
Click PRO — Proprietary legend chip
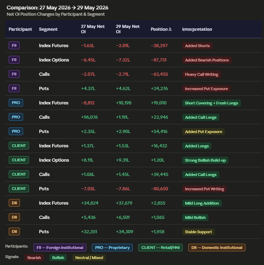(112, 248)
